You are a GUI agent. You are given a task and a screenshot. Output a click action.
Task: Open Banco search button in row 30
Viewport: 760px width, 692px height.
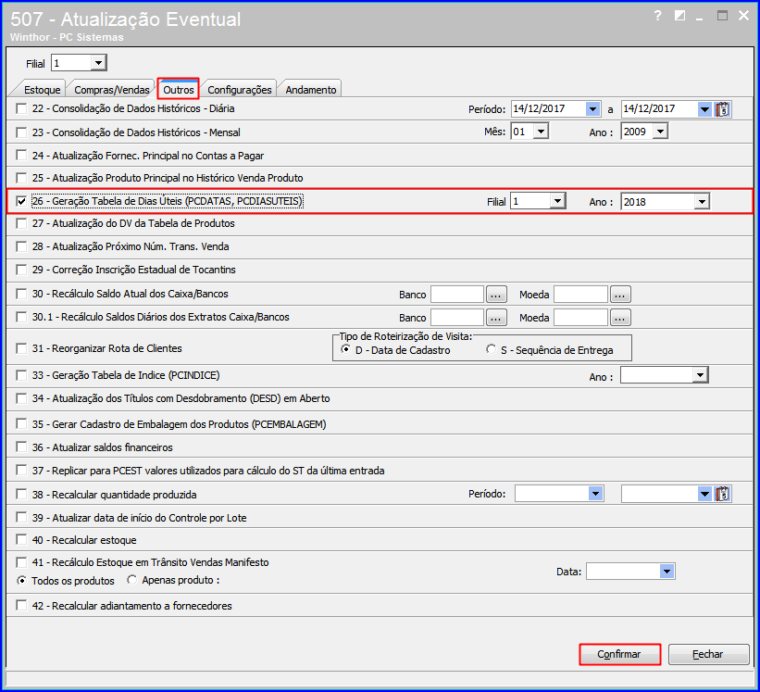pyautogui.click(x=496, y=295)
